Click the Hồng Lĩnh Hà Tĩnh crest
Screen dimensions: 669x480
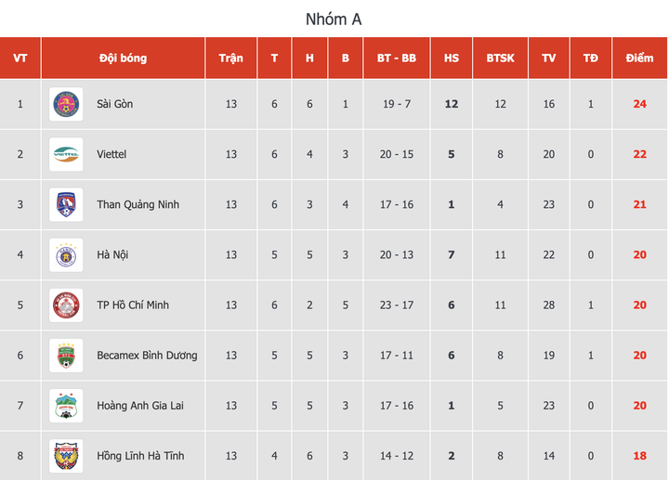(66, 455)
